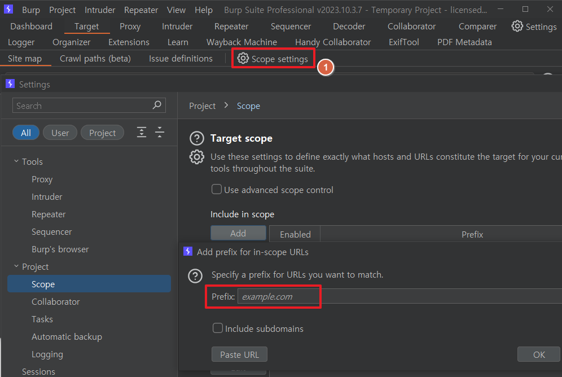
Task: Select Intruder in the settings tree
Action: [x=47, y=197]
